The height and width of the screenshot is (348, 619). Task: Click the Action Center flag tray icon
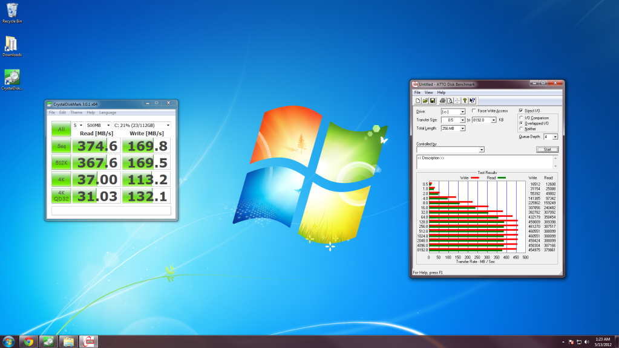coord(571,342)
